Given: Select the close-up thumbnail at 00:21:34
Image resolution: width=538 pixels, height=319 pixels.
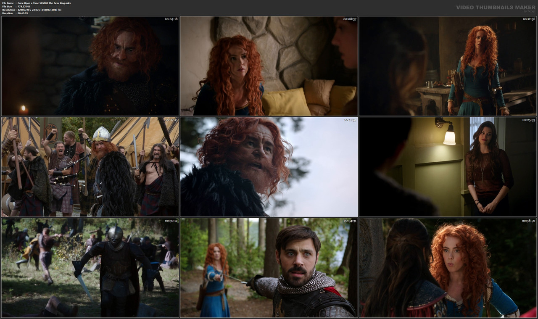Looking at the screenshot, I should [x=269, y=167].
